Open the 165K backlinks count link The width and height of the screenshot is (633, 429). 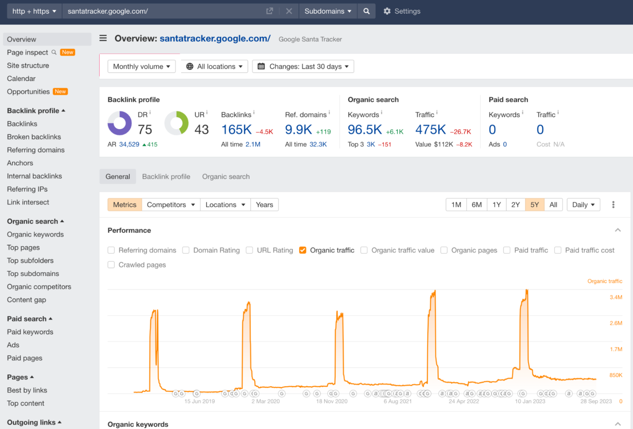(x=236, y=130)
